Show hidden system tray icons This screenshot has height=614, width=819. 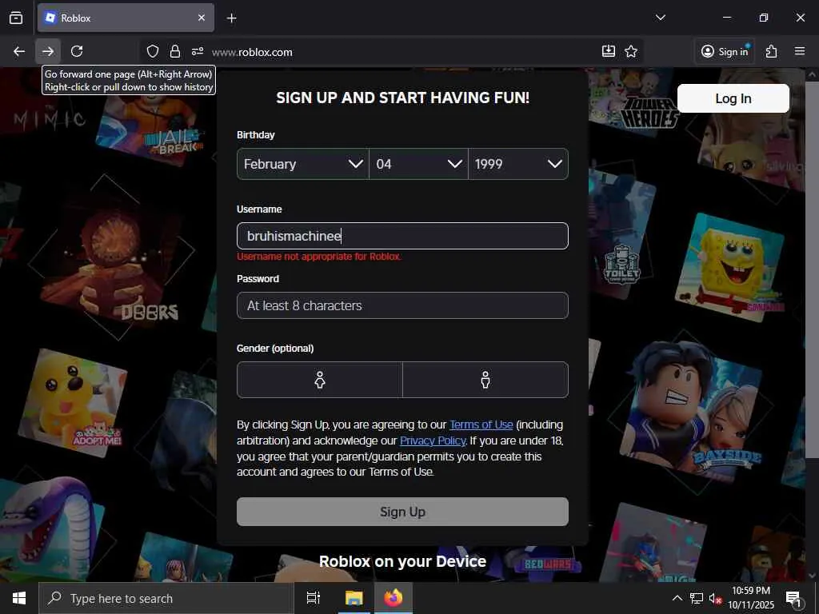[x=677, y=598]
